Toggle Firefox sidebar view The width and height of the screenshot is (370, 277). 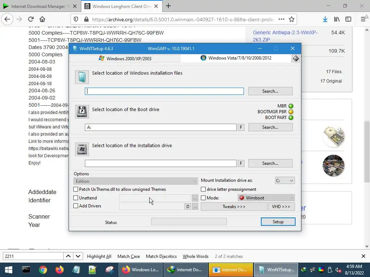(348, 19)
